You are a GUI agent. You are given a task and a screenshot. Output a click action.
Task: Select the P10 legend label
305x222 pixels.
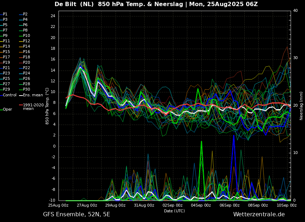pos(27,36)
